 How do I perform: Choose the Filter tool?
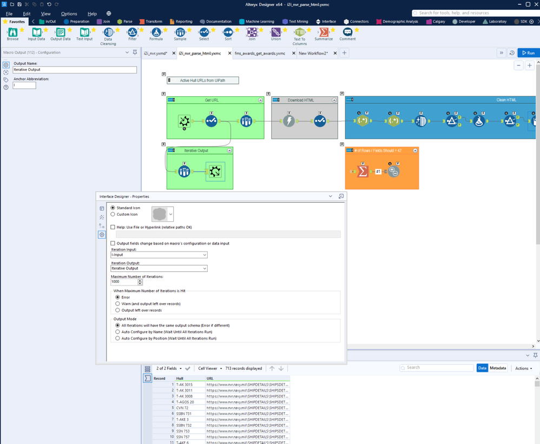132,34
